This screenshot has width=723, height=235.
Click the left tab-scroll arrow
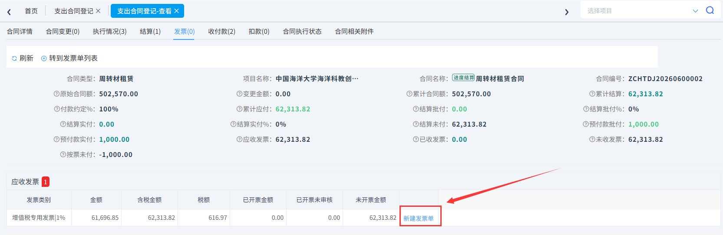tap(9, 12)
